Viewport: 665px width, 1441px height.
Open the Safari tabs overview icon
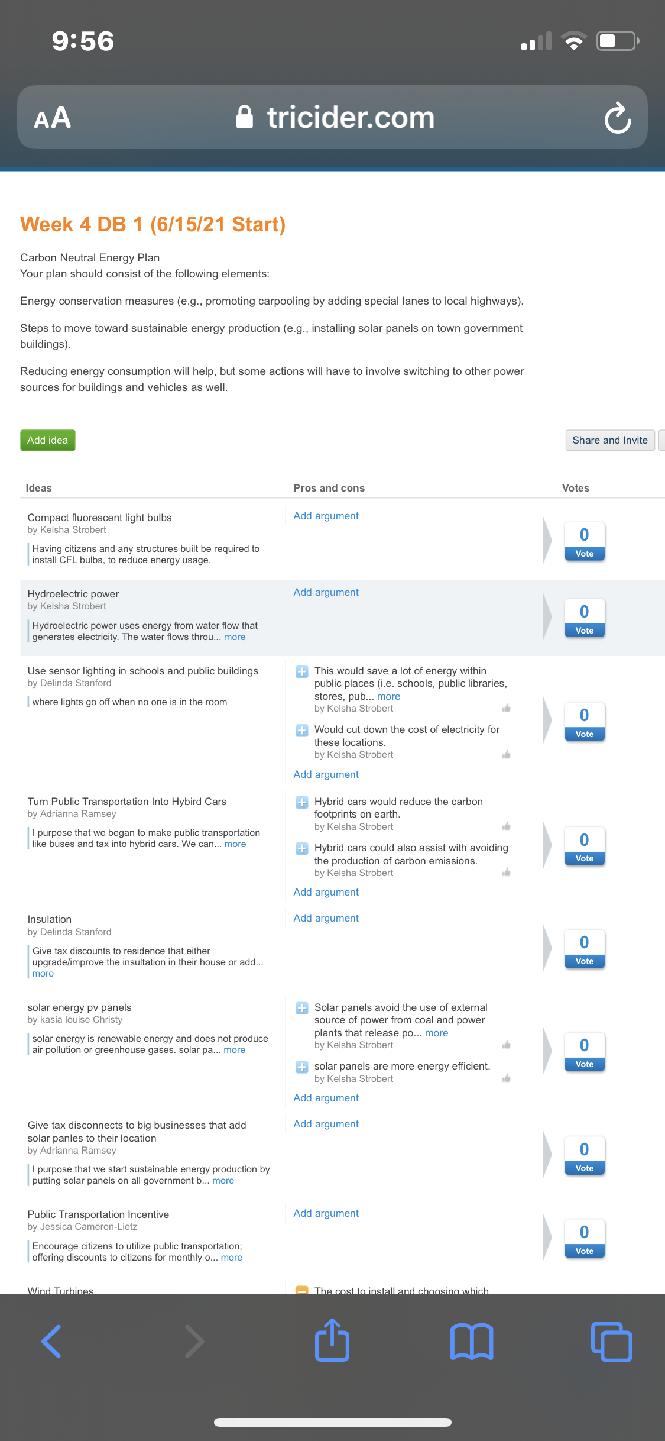(611, 1341)
